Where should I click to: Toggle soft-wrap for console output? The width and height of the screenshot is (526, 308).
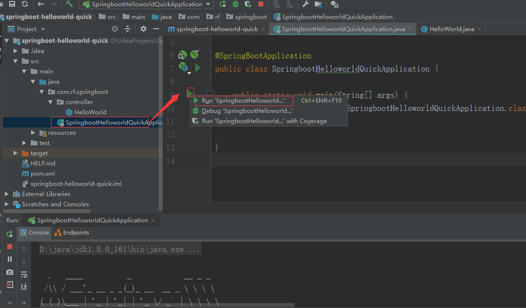pyautogui.click(x=24, y=274)
